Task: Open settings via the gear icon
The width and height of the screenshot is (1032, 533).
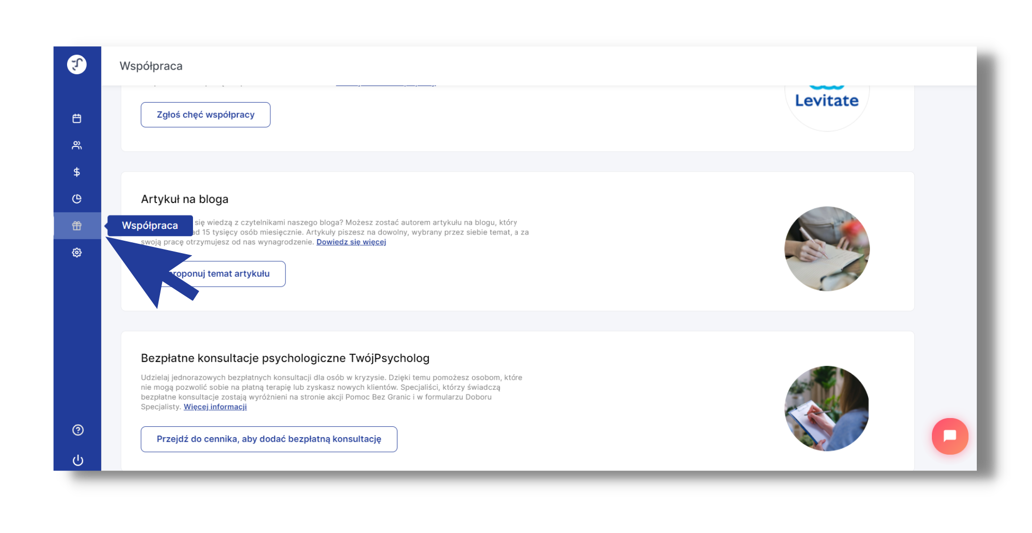Action: click(x=77, y=253)
